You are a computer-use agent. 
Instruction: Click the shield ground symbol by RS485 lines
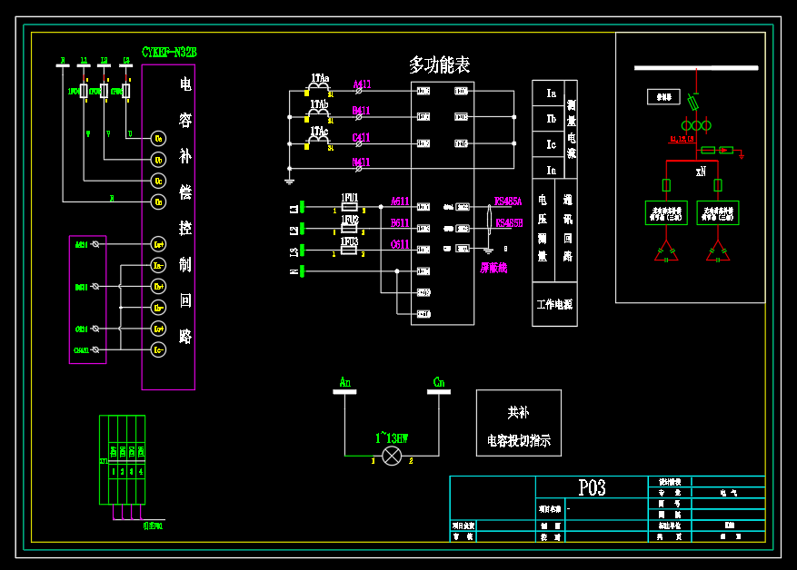click(x=488, y=251)
